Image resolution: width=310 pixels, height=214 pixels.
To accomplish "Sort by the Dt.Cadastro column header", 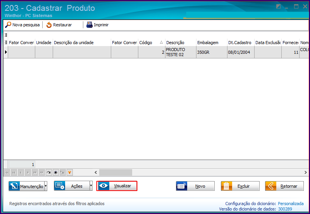I will point(241,43).
